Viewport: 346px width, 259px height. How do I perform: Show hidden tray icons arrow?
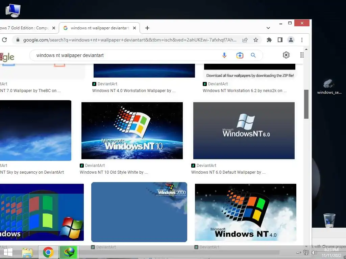point(298,253)
